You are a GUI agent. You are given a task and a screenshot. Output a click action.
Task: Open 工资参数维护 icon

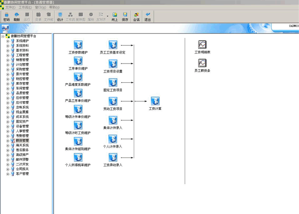tap(78, 45)
